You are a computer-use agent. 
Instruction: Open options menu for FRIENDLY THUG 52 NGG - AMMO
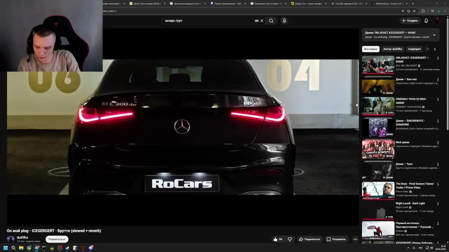point(438,99)
